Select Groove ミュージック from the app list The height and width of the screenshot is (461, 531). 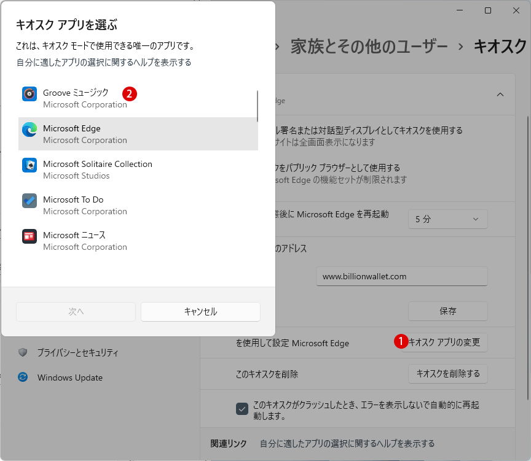pyautogui.click(x=138, y=98)
